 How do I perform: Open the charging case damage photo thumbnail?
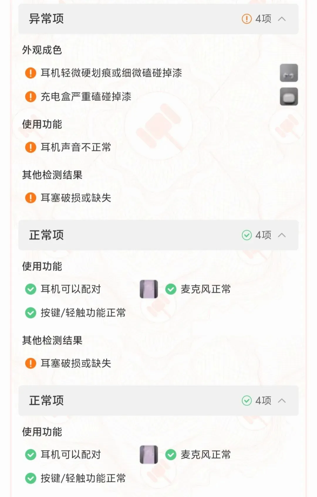(x=289, y=96)
